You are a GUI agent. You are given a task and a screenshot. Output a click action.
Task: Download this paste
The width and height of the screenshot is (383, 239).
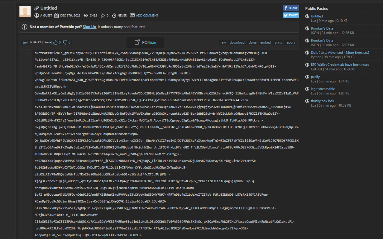pyautogui.click(x=237, y=42)
